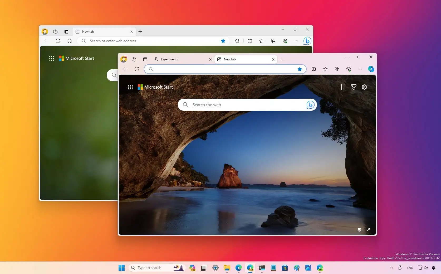Click the Search the web box
The width and height of the screenshot is (441, 274).
click(x=247, y=105)
